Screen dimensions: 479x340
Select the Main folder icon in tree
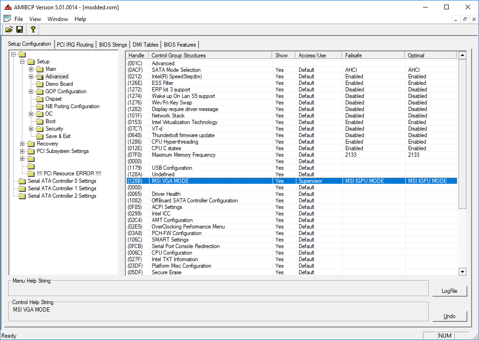pos(40,69)
